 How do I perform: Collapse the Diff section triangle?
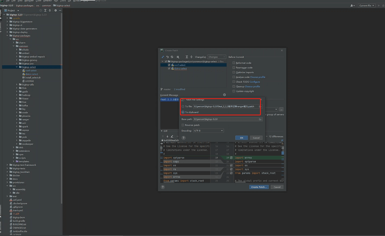(162, 131)
